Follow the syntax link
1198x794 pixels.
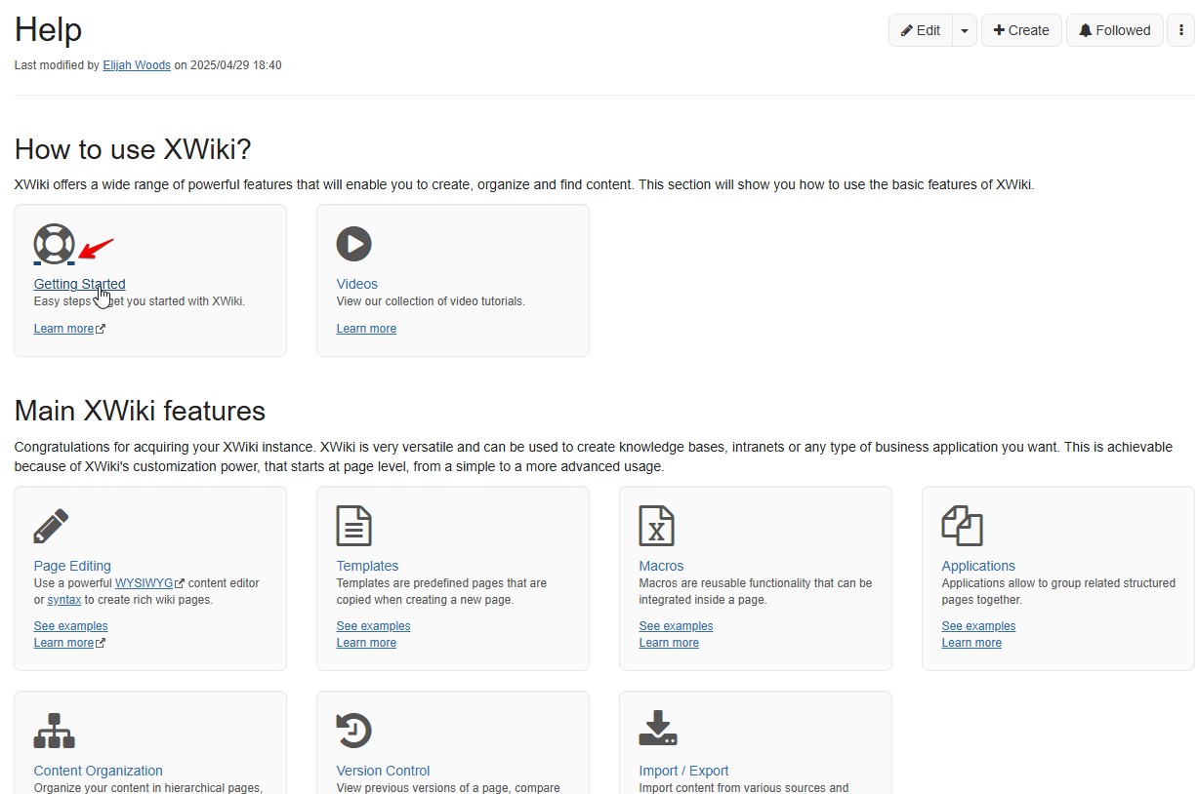(64, 600)
